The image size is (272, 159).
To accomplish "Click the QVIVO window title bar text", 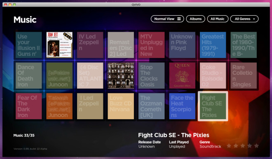I will coord(136,5).
